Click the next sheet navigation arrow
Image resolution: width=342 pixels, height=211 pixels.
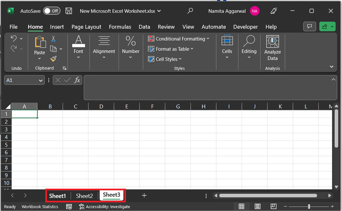pyautogui.click(x=25, y=196)
